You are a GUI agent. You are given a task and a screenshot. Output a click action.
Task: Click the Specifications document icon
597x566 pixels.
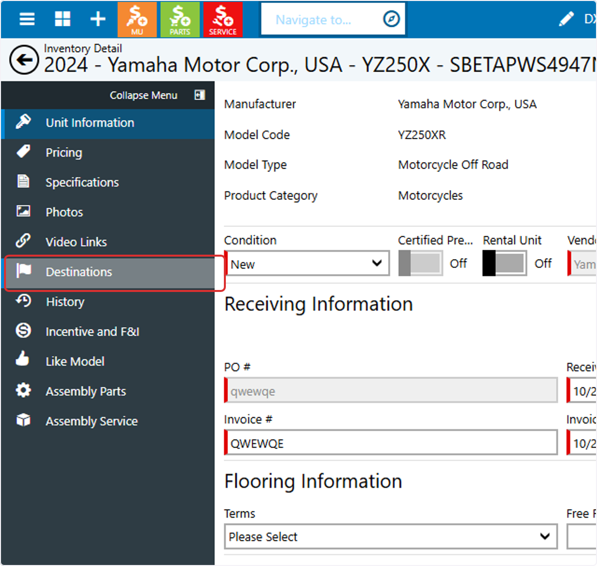(x=23, y=182)
